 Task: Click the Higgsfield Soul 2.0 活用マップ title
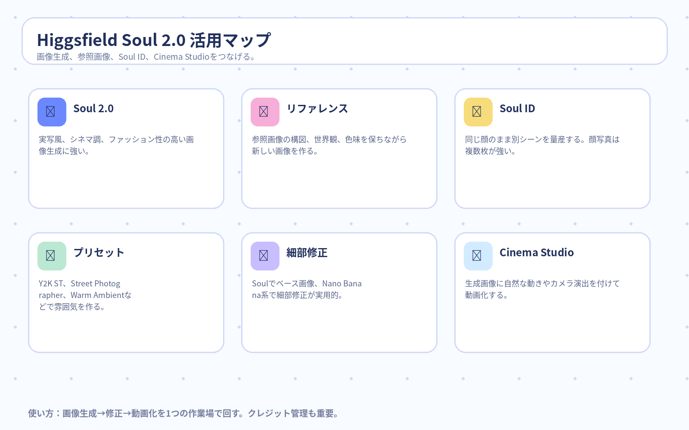coord(154,40)
